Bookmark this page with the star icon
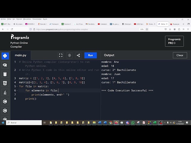This screenshot has height=143, width=191. point(147,29)
